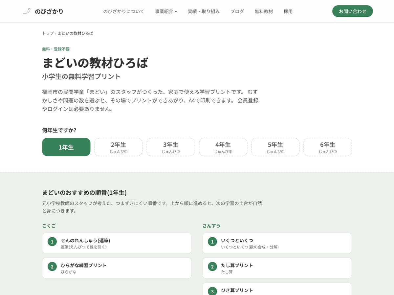Click step 2 badge on ひらがな練習プリント
394x295 pixels.
coord(52,266)
